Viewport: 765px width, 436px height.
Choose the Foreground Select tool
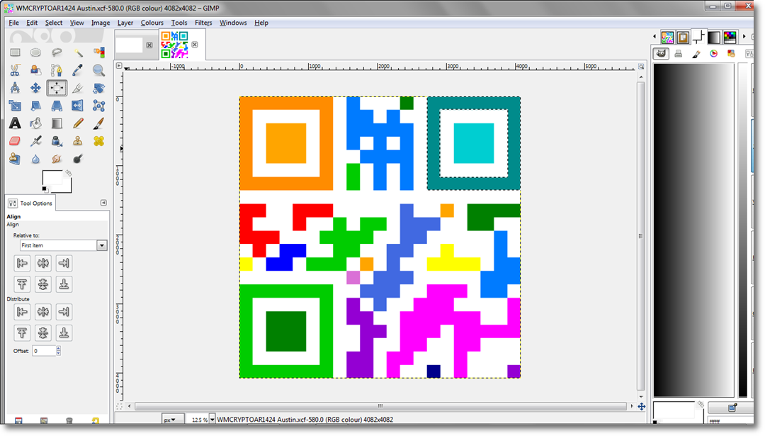tap(35, 70)
